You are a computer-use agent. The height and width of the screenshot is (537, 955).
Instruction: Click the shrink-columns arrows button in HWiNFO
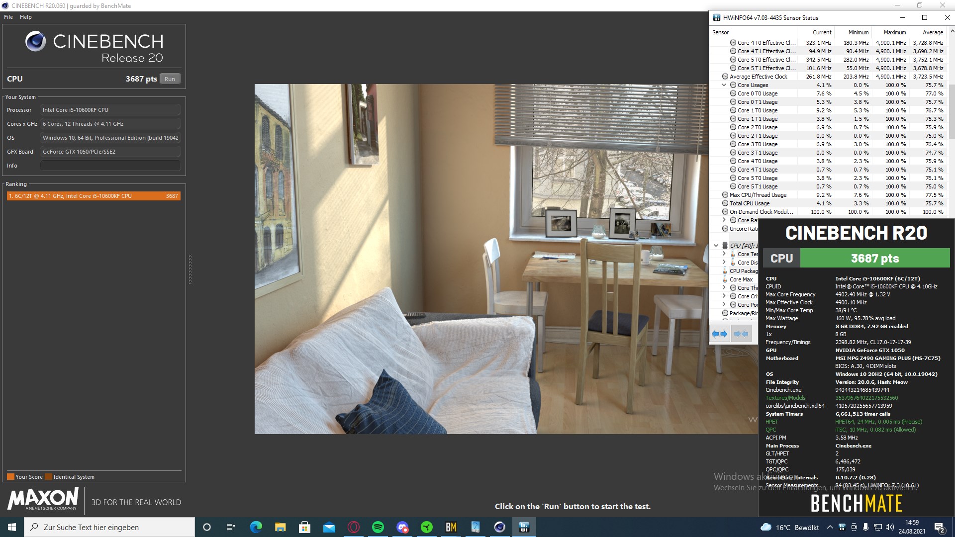[x=741, y=334]
